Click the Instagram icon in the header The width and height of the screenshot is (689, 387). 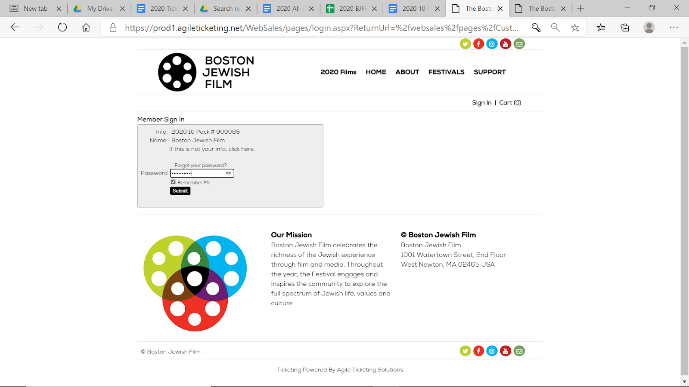492,44
